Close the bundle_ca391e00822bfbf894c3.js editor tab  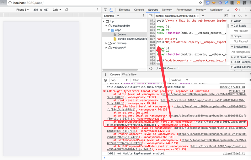pos(198,16)
